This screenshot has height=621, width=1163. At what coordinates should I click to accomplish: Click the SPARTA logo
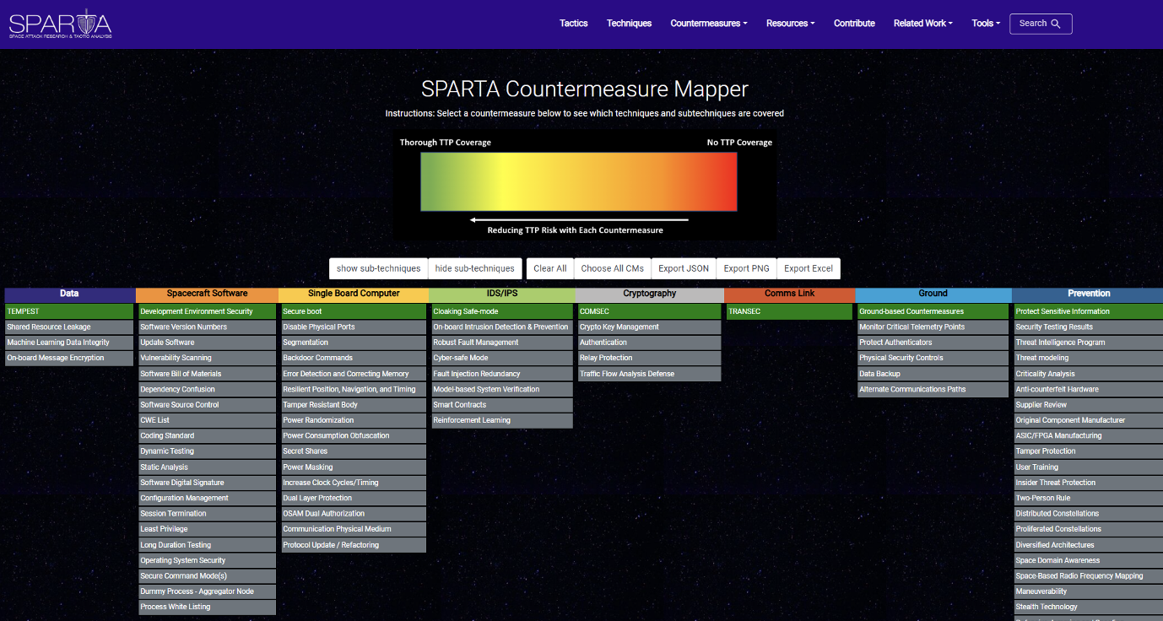click(60, 24)
